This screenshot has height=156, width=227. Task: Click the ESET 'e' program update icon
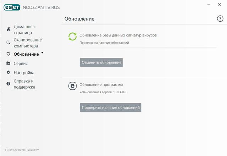coord(72,85)
